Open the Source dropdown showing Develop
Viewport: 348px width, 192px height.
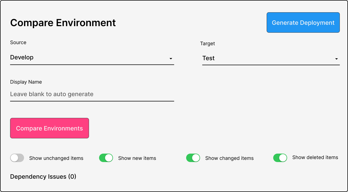pyautogui.click(x=92, y=58)
